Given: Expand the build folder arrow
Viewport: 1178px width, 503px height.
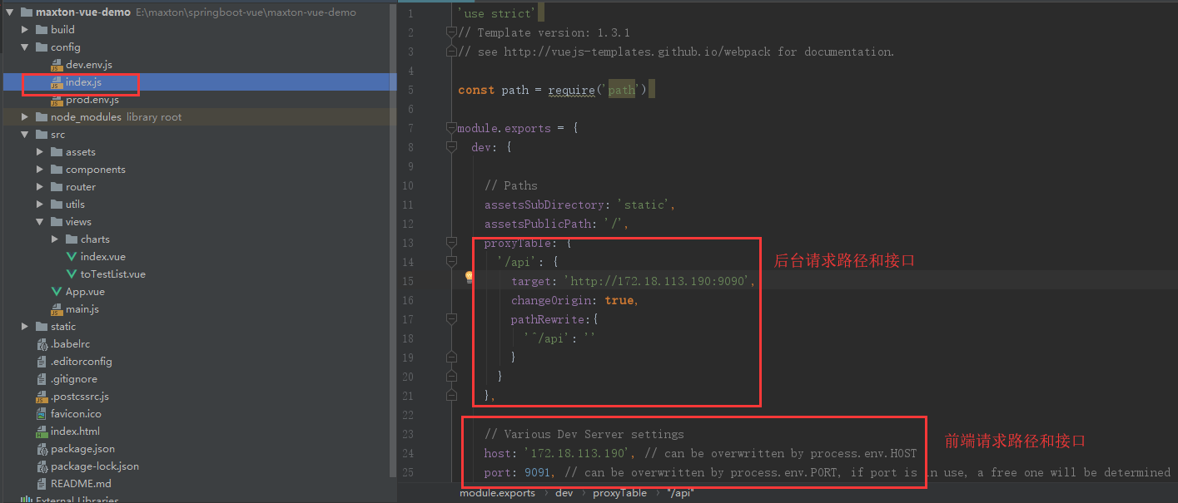Looking at the screenshot, I should pyautogui.click(x=25, y=30).
